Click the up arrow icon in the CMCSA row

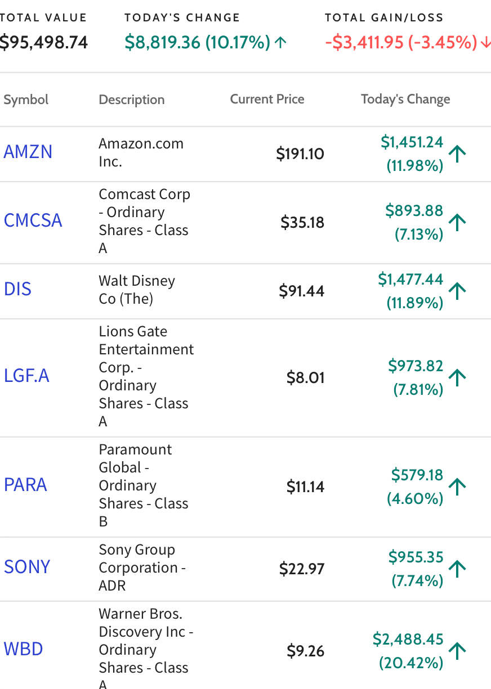pos(458,222)
